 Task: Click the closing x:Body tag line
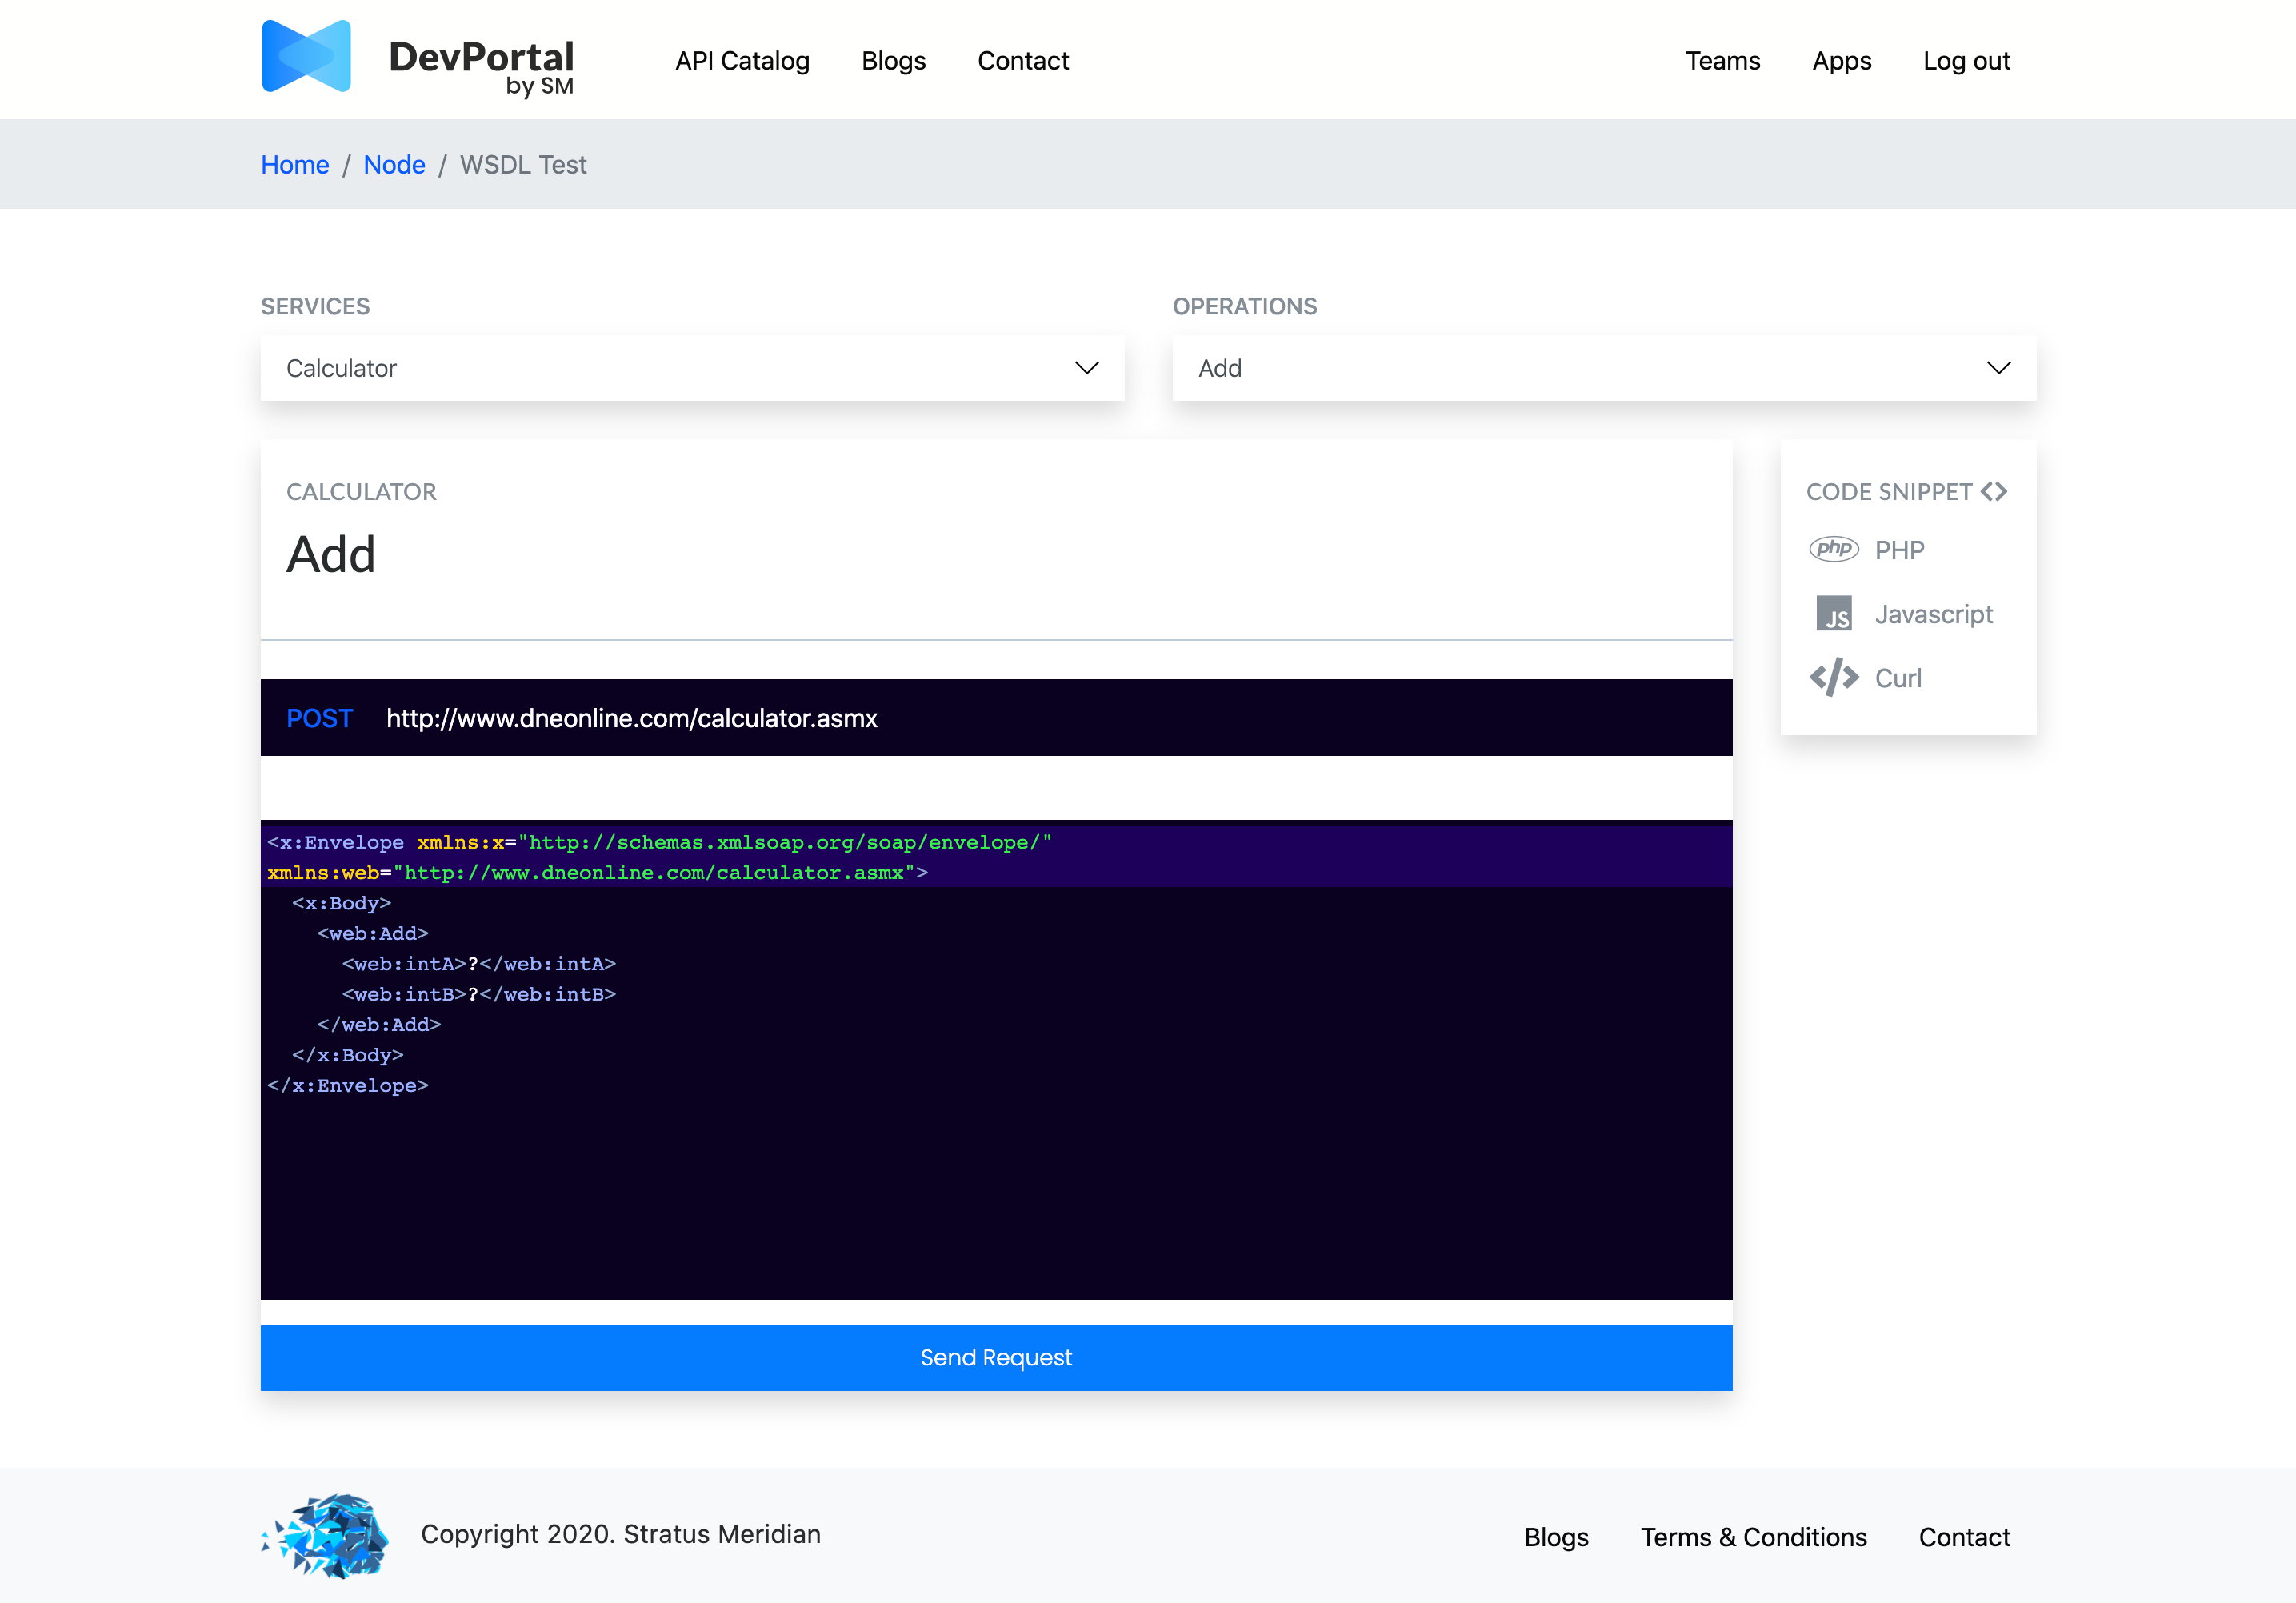(x=347, y=1055)
